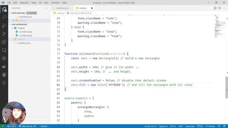Open the Edit menu
The width and height of the screenshot is (228, 128).
15,2
